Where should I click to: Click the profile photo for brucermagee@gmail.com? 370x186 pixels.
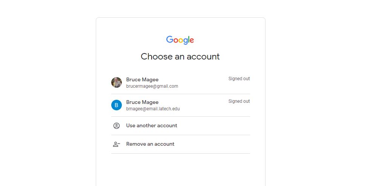point(117,82)
